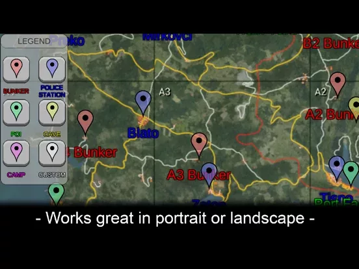
Task: Tap the blue pin above Blato
Action: tap(143, 103)
